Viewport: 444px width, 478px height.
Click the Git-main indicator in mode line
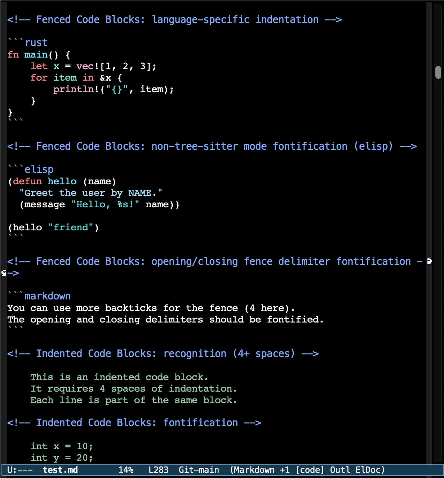pyautogui.click(x=199, y=470)
